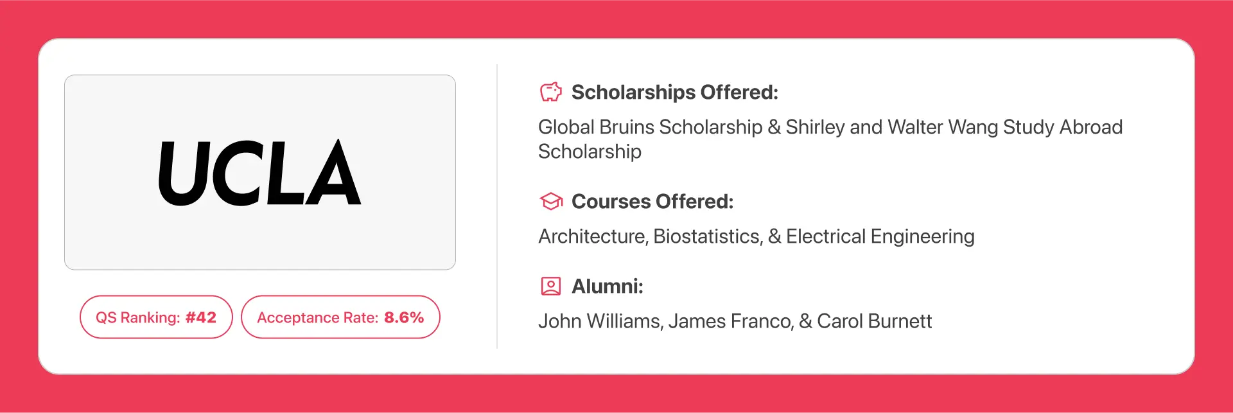The height and width of the screenshot is (413, 1233).
Task: Click the Carol Burnett alumni name
Action: [874, 321]
